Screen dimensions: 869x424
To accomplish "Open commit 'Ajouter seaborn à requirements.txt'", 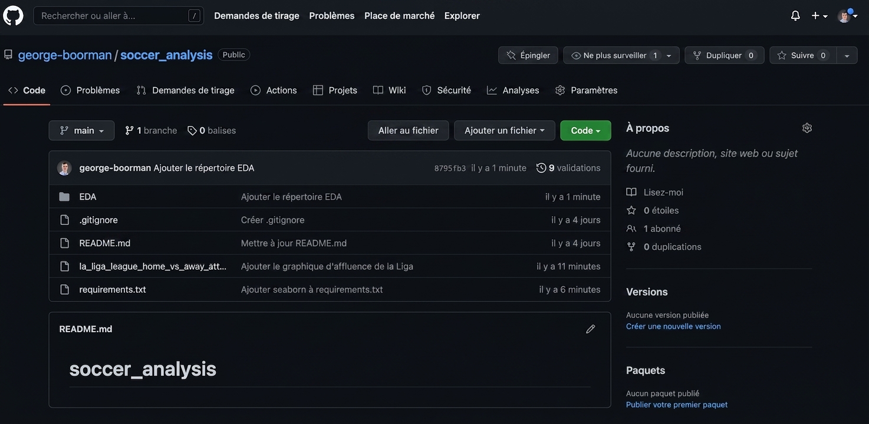I will [312, 290].
